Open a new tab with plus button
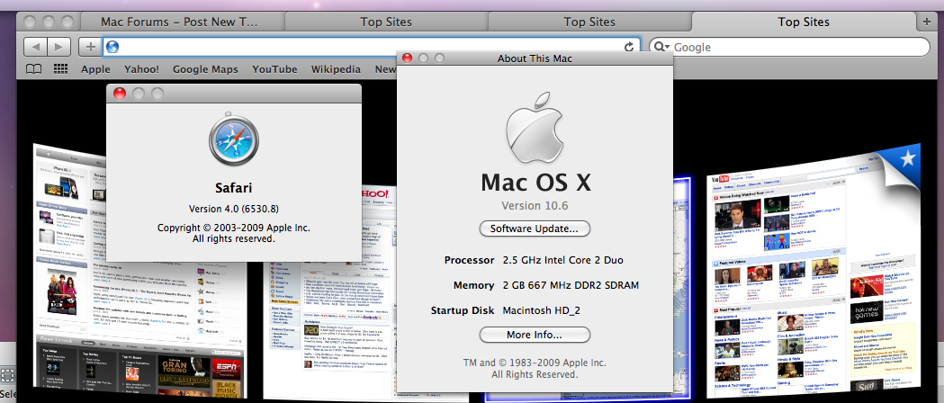The image size is (944, 403). coord(927,22)
